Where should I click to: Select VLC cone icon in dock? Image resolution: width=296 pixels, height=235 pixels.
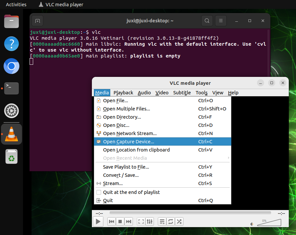coord(11,134)
